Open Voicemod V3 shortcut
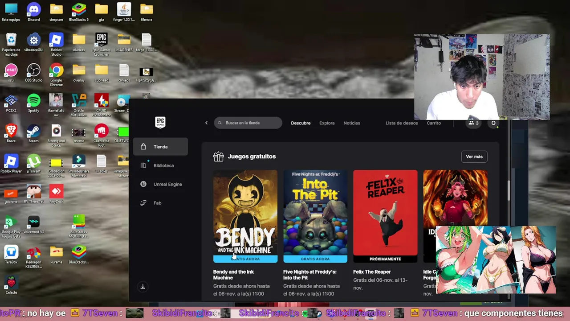This screenshot has height=321, width=570. (x=33, y=224)
